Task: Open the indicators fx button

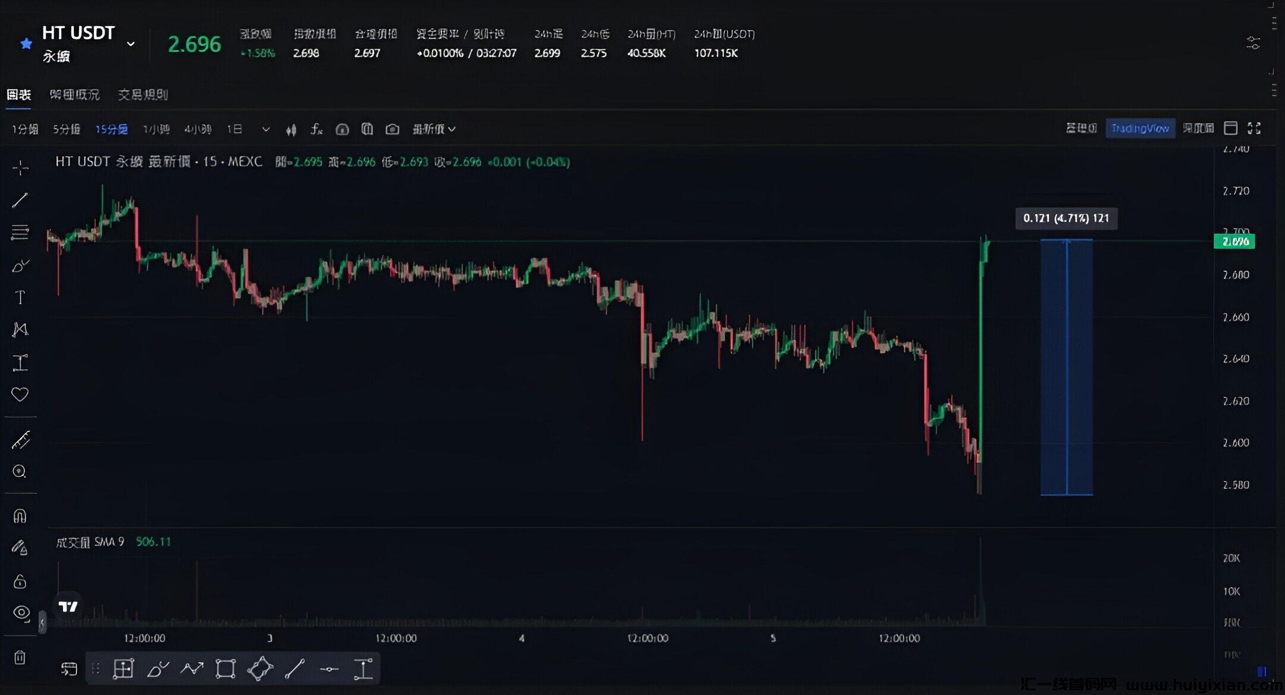Action: click(x=316, y=129)
